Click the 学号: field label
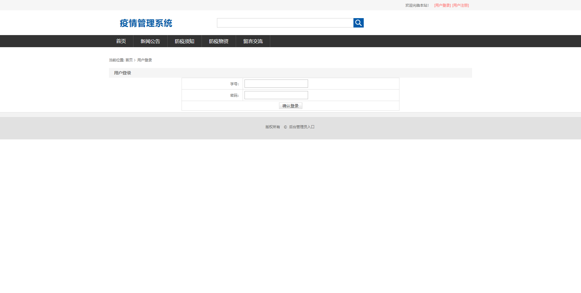The width and height of the screenshot is (581, 293). pyautogui.click(x=235, y=84)
